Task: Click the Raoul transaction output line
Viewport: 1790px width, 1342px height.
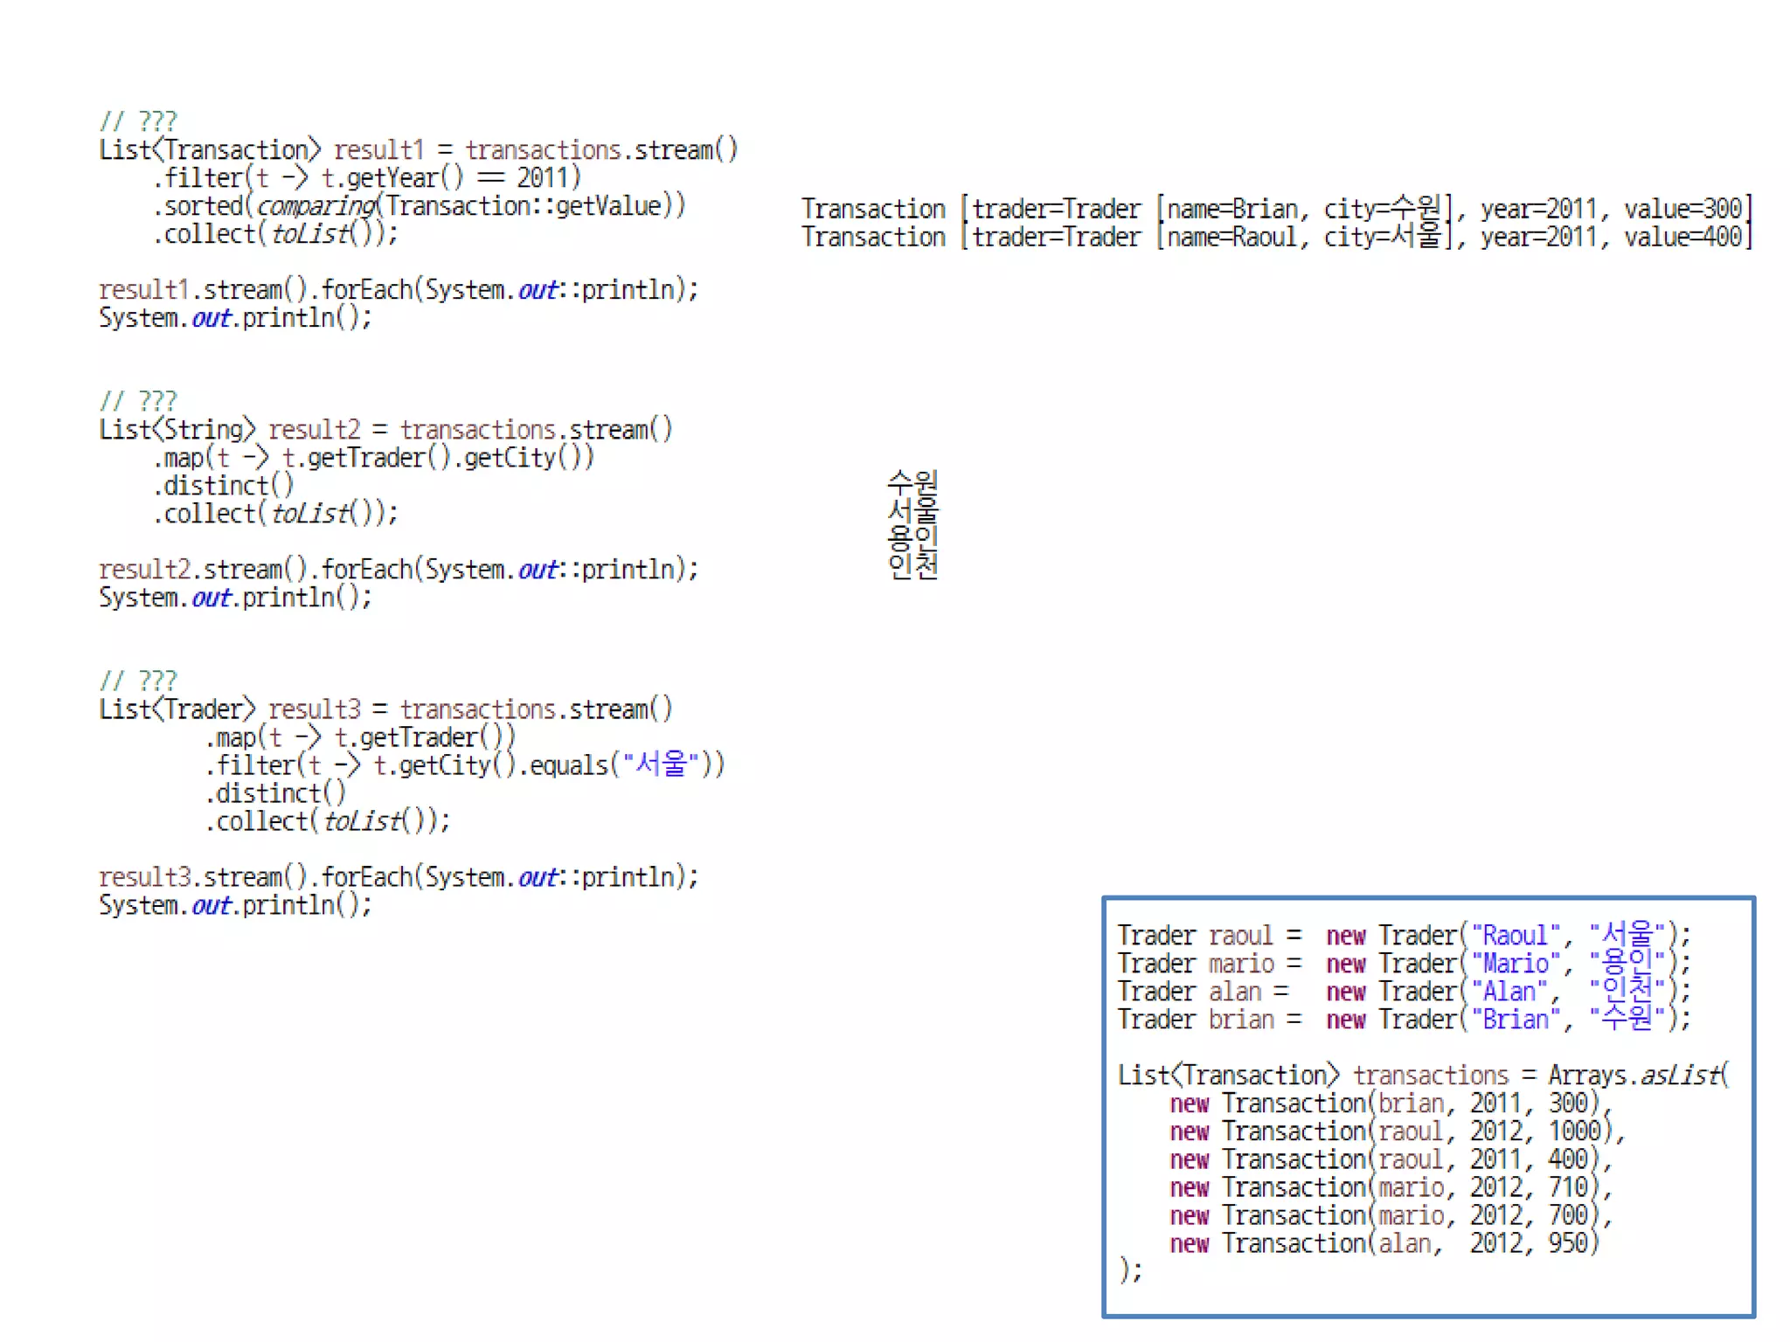Action: [x=1276, y=237]
